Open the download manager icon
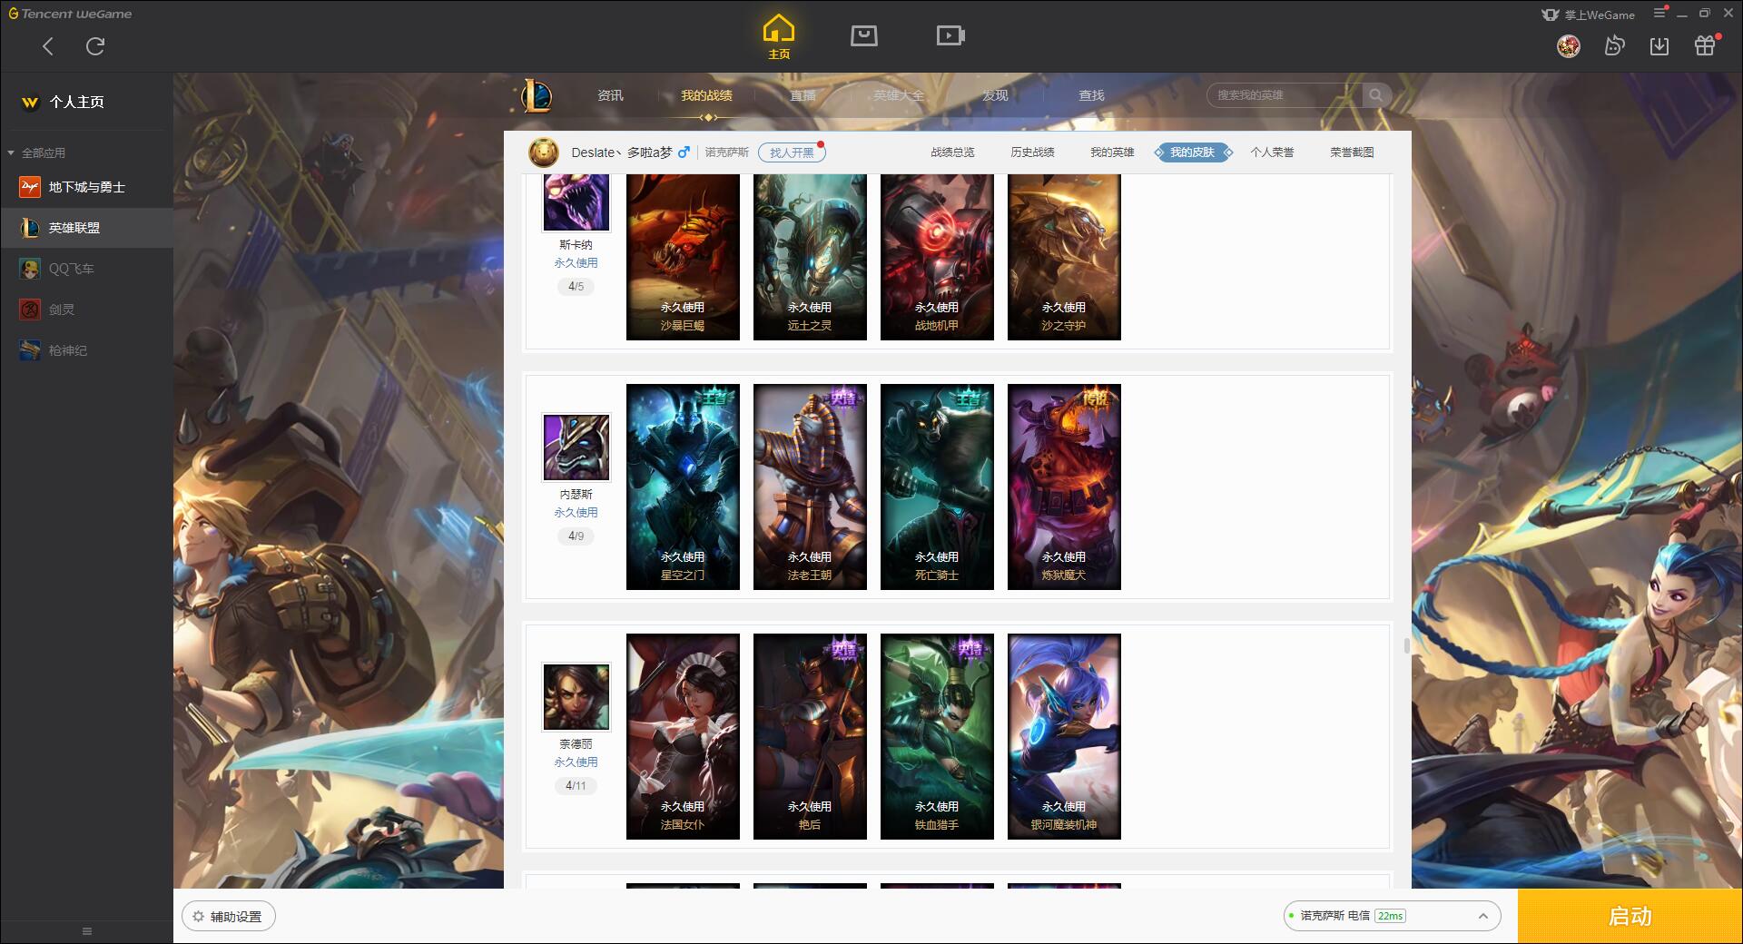 pos(1659,45)
